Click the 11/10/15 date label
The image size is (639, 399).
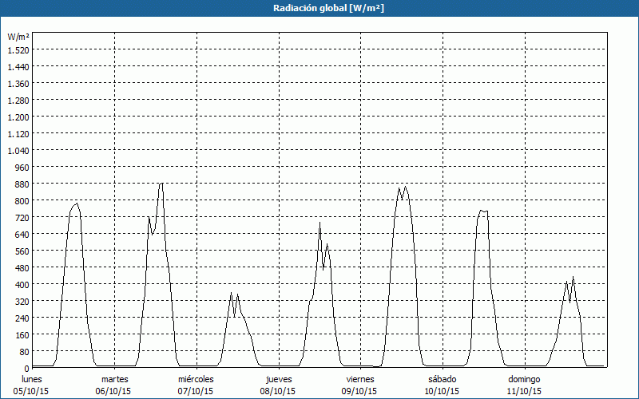tap(524, 391)
